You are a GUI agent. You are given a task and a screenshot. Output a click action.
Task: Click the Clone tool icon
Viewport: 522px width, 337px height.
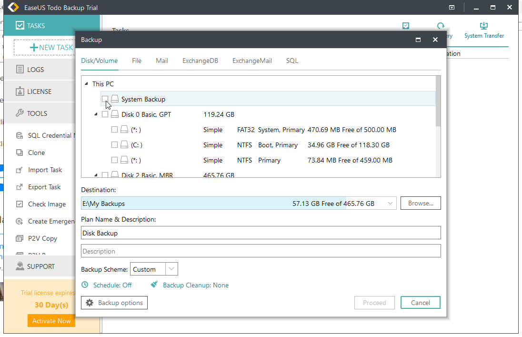point(20,153)
